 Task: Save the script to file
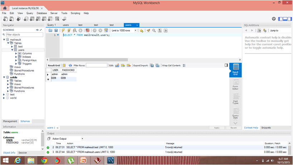56,31
